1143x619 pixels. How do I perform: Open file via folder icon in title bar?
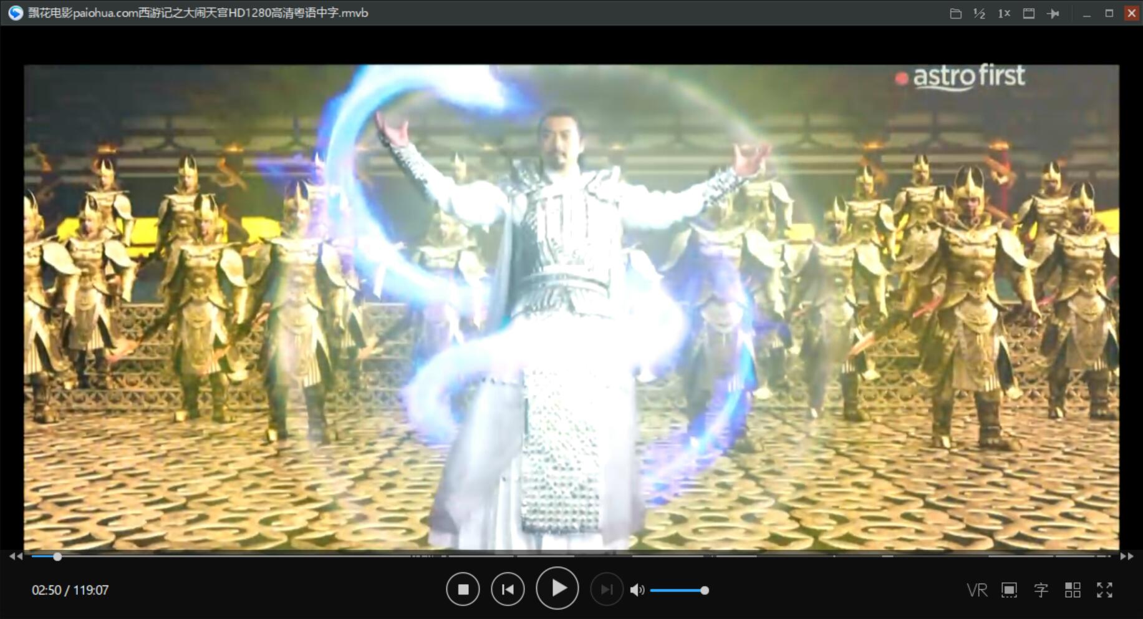pos(955,13)
